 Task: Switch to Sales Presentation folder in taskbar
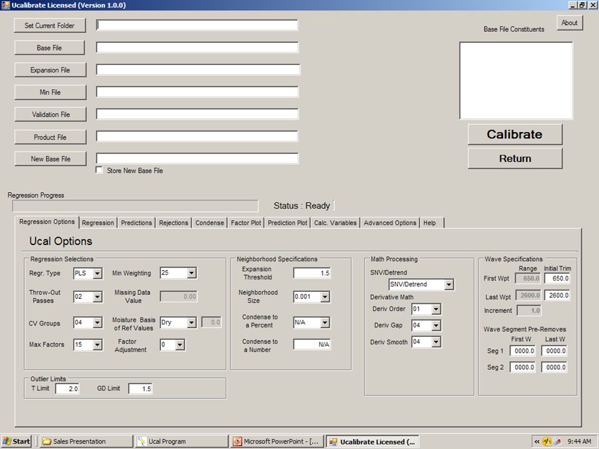[86, 442]
